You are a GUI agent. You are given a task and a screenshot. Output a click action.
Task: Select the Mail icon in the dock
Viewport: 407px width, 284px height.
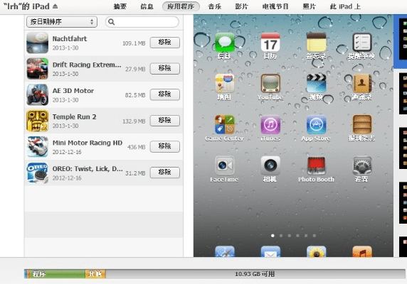(x=270, y=251)
